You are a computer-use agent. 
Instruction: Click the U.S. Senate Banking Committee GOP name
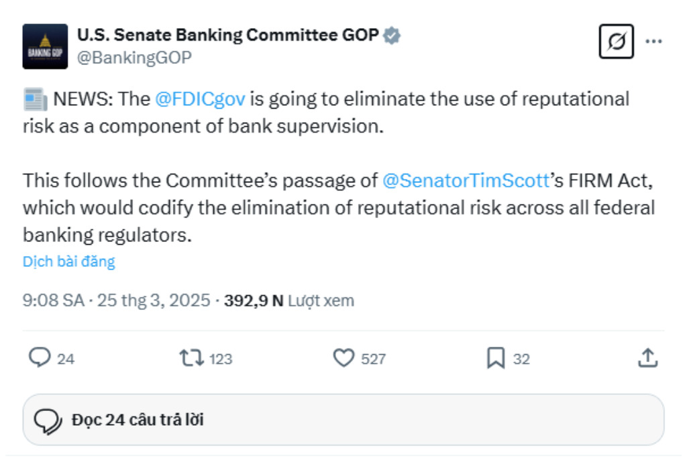coord(228,35)
